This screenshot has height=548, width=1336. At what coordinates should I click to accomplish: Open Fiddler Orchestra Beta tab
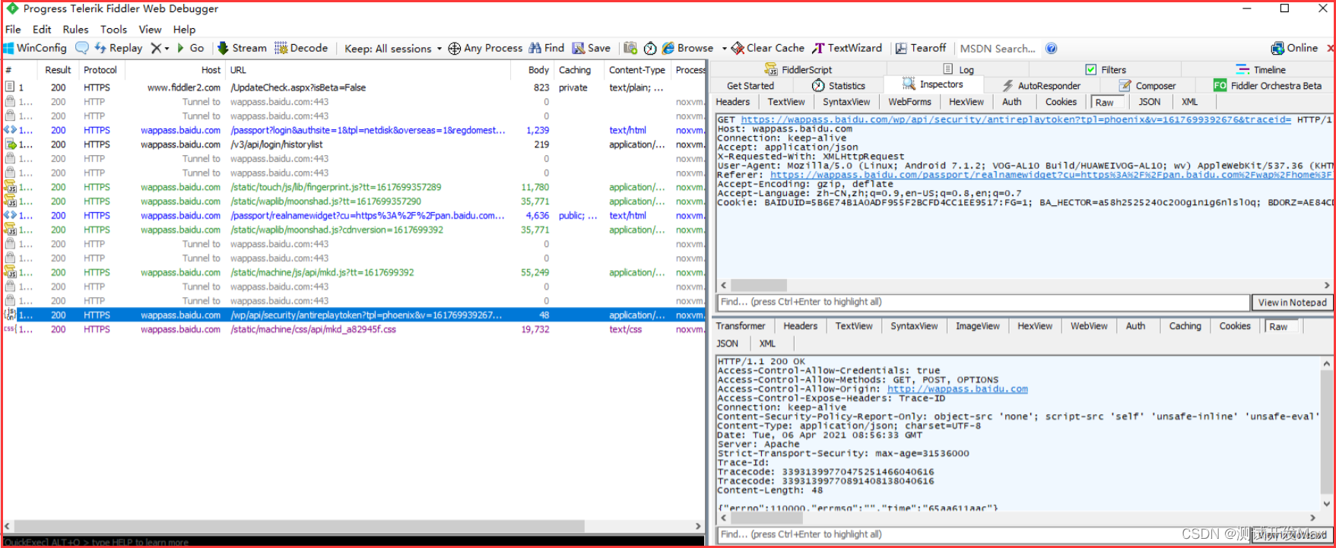point(1268,86)
